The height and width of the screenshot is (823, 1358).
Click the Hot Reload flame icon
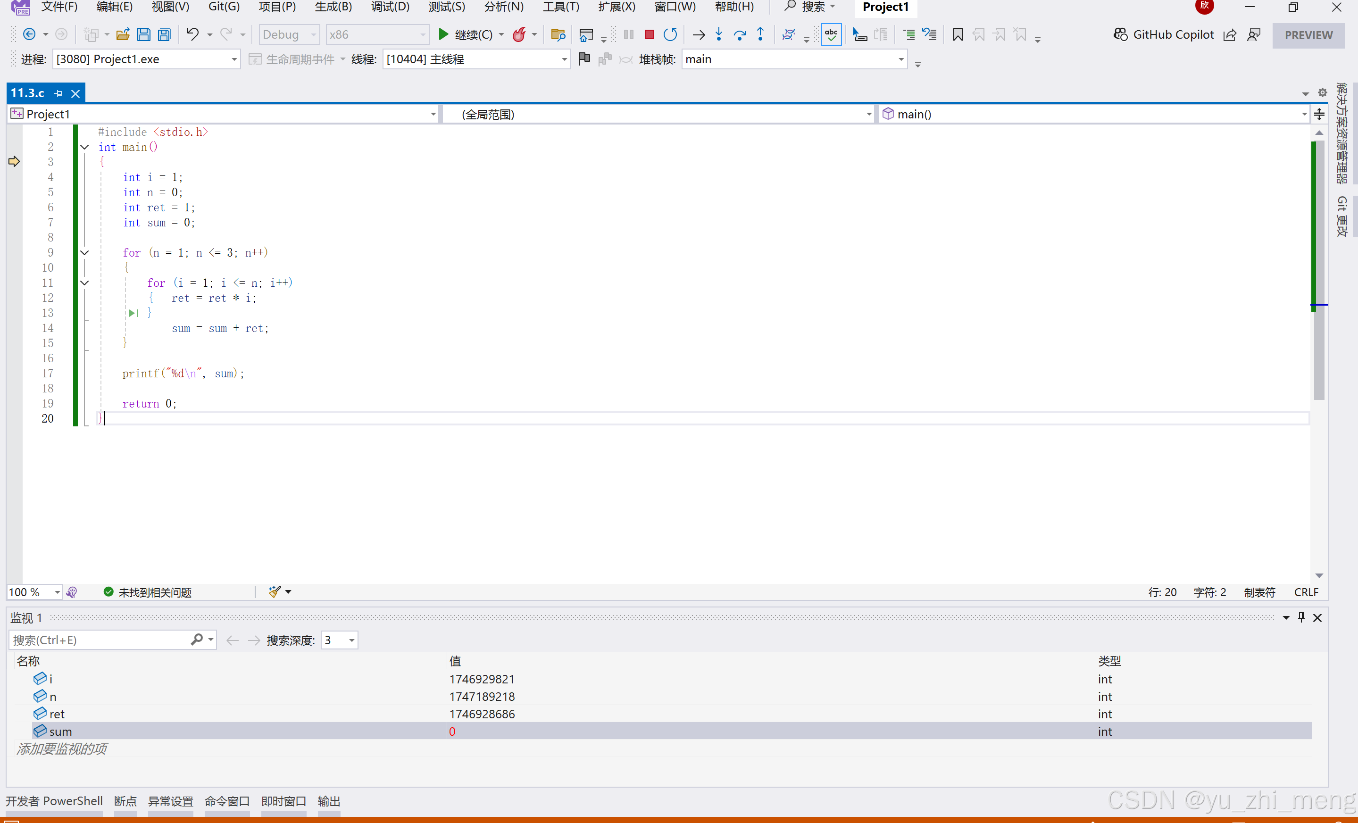pyautogui.click(x=519, y=35)
